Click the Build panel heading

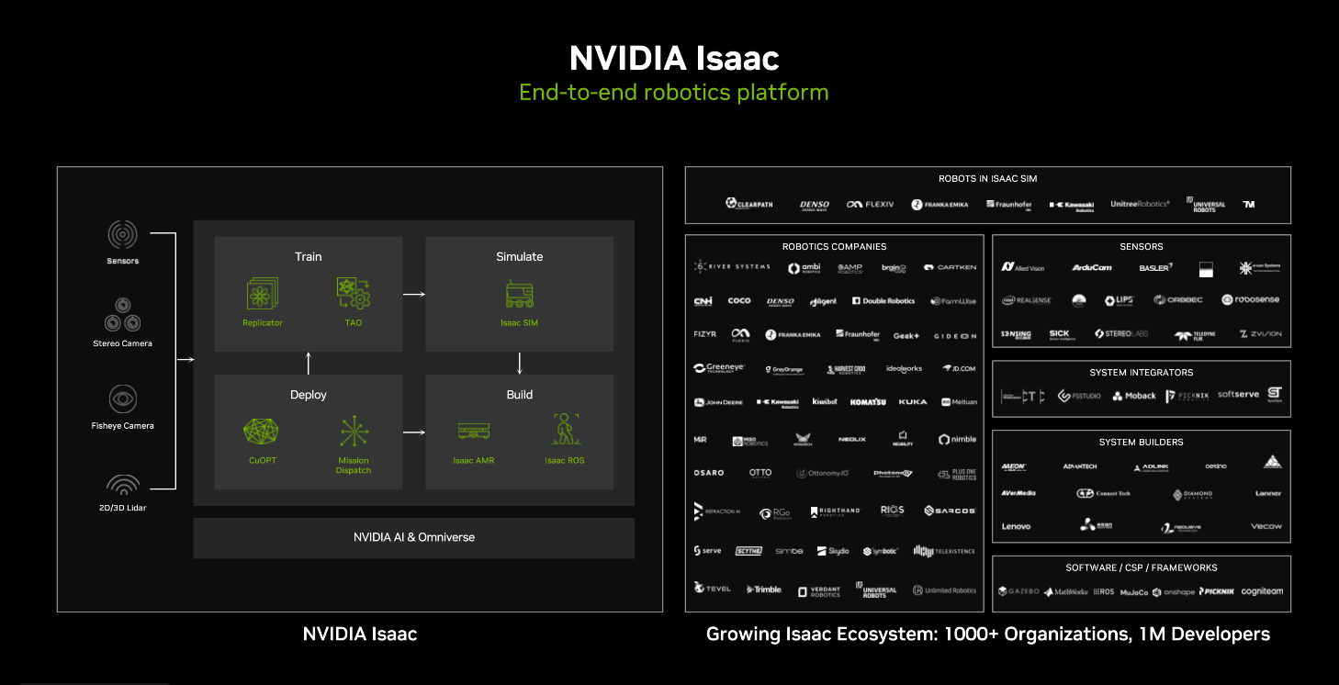[x=520, y=394]
